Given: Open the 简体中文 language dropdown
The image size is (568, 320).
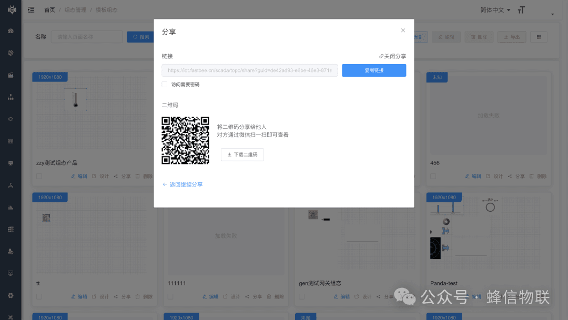Looking at the screenshot, I should pos(495,10).
